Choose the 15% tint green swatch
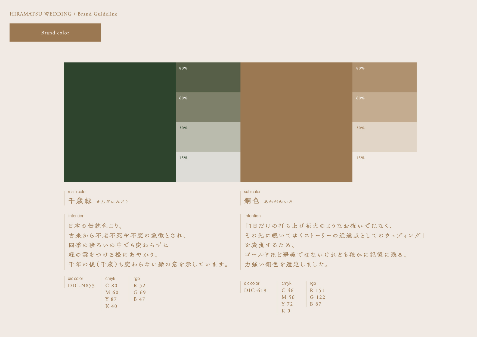Screen dimensions: 477x337 [208, 167]
